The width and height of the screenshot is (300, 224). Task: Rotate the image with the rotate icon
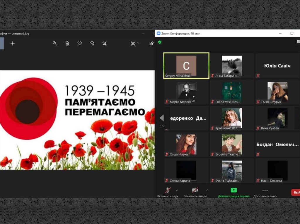click(x=92, y=44)
